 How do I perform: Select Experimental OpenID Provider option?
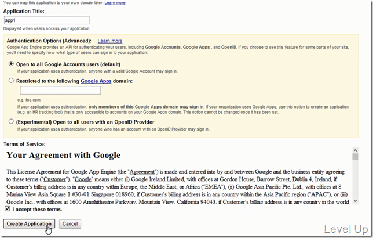pos(11,121)
